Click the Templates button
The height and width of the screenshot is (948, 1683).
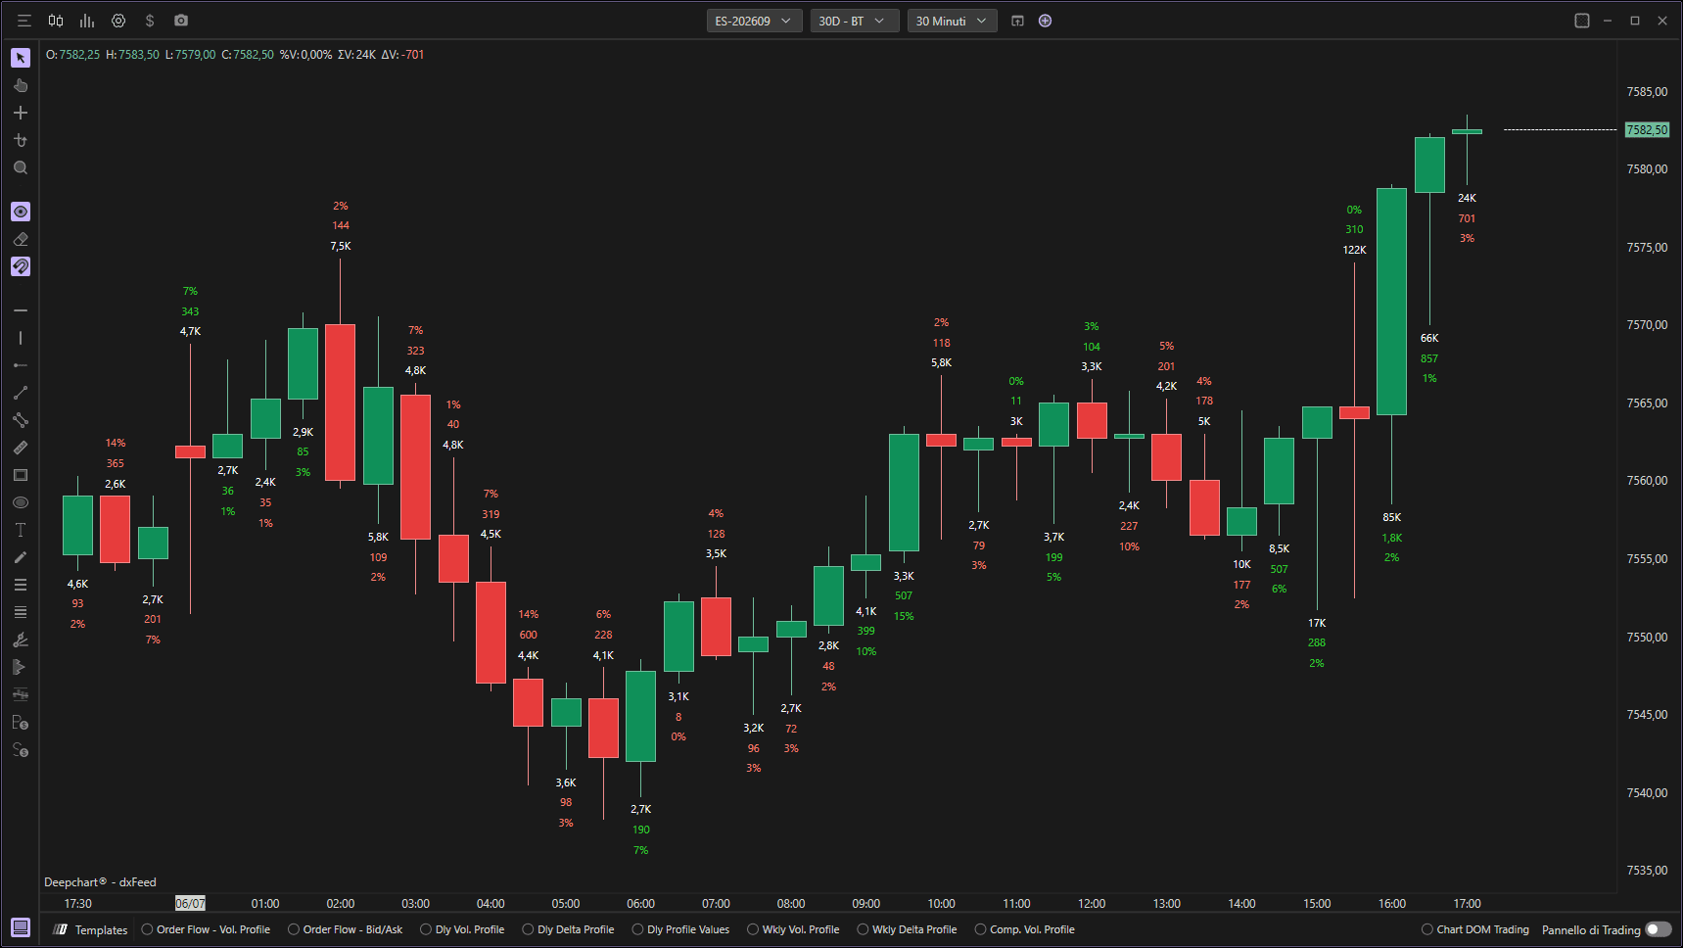click(x=91, y=929)
